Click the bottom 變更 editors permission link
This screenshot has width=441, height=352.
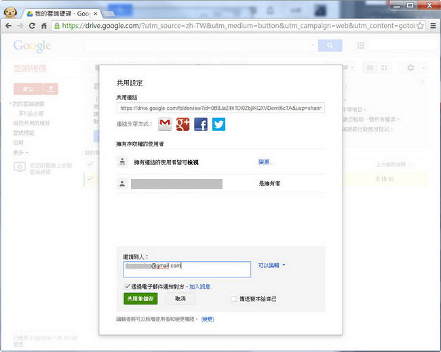(208, 319)
